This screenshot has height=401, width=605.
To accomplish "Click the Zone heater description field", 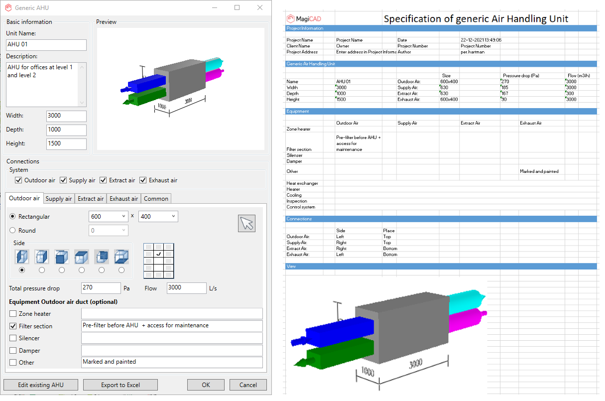I will 172,314.
